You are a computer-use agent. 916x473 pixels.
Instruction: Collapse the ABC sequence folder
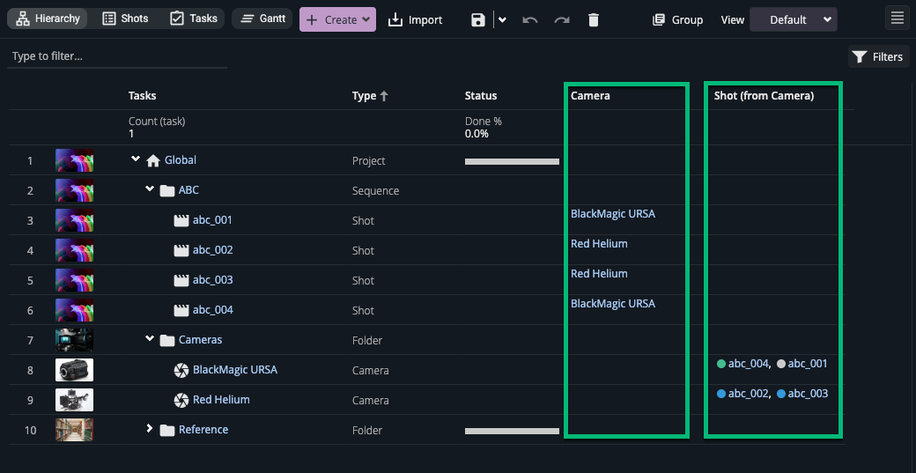tap(150, 189)
